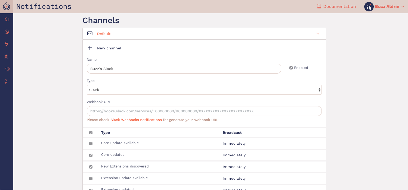Click the Type column header in the table

click(106, 133)
